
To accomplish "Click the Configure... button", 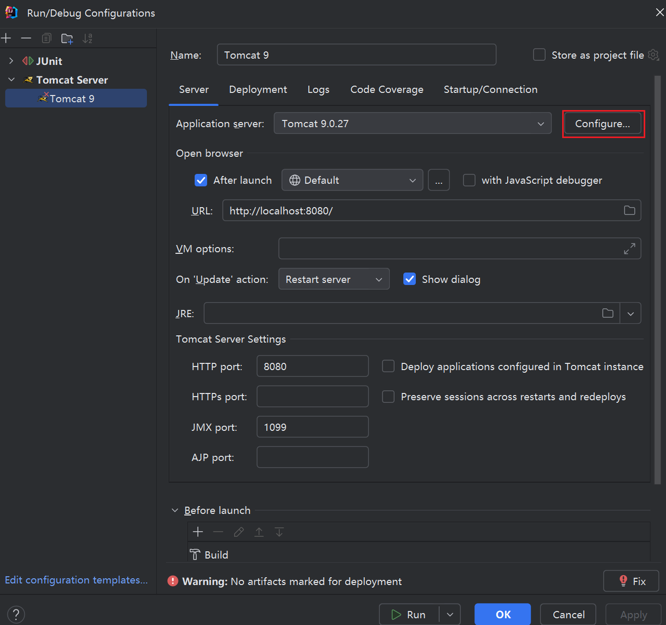I will point(603,123).
